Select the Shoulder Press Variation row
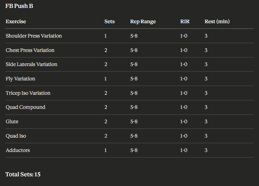Image resolution: width=259 pixels, height=186 pixels. [34, 36]
